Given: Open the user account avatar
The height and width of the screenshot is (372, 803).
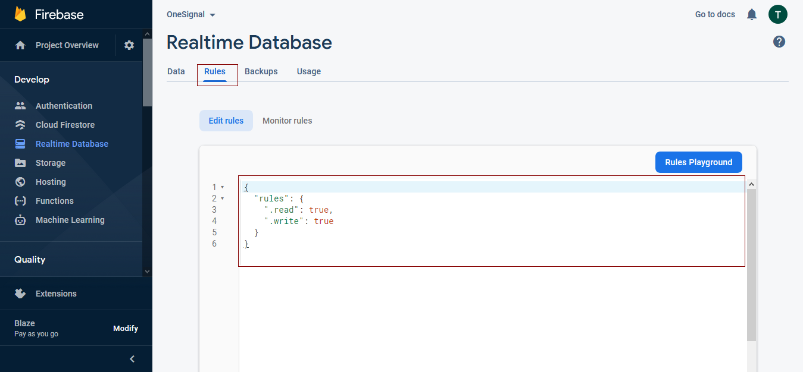Looking at the screenshot, I should pyautogui.click(x=777, y=14).
